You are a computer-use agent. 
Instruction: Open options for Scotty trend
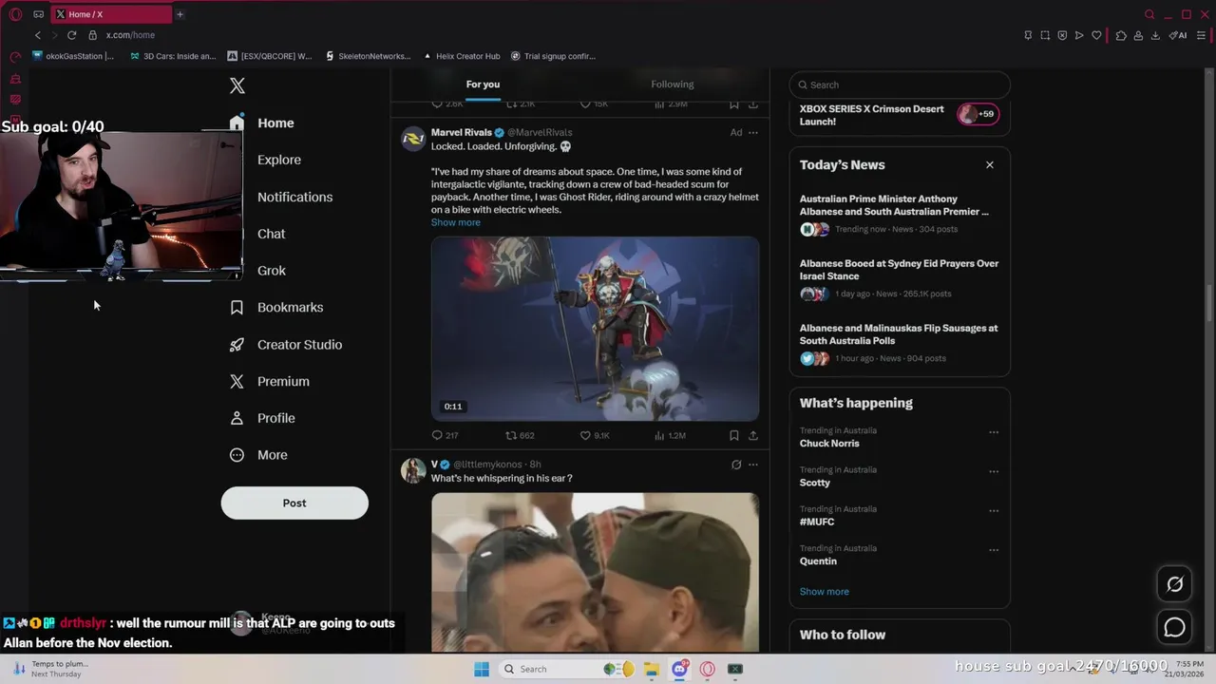coord(994,471)
